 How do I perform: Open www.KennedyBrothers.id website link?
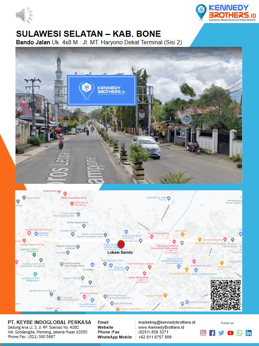pos(161,327)
